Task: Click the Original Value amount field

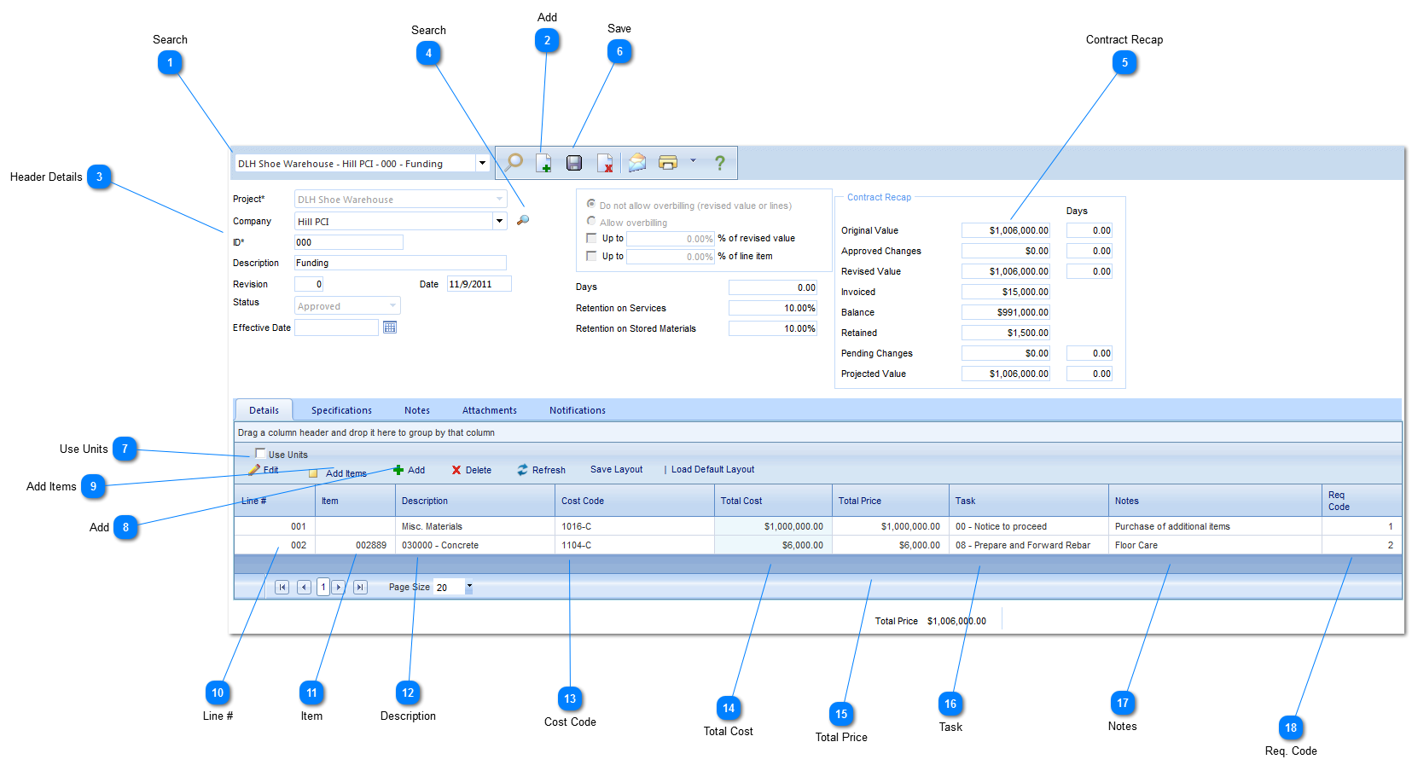Action: click(1006, 230)
